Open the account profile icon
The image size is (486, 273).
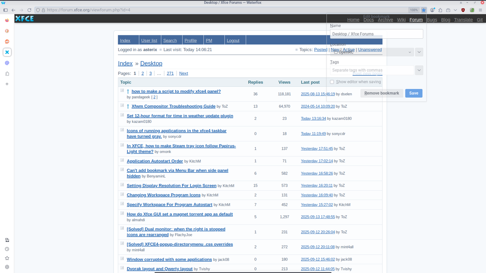click(432, 10)
